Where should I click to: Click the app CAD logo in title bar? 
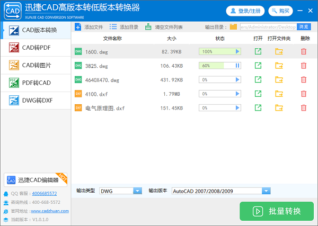[x=13, y=11]
